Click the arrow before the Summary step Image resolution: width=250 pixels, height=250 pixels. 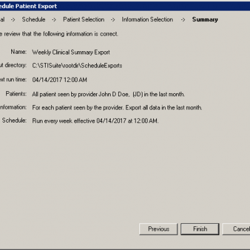pos(183,20)
